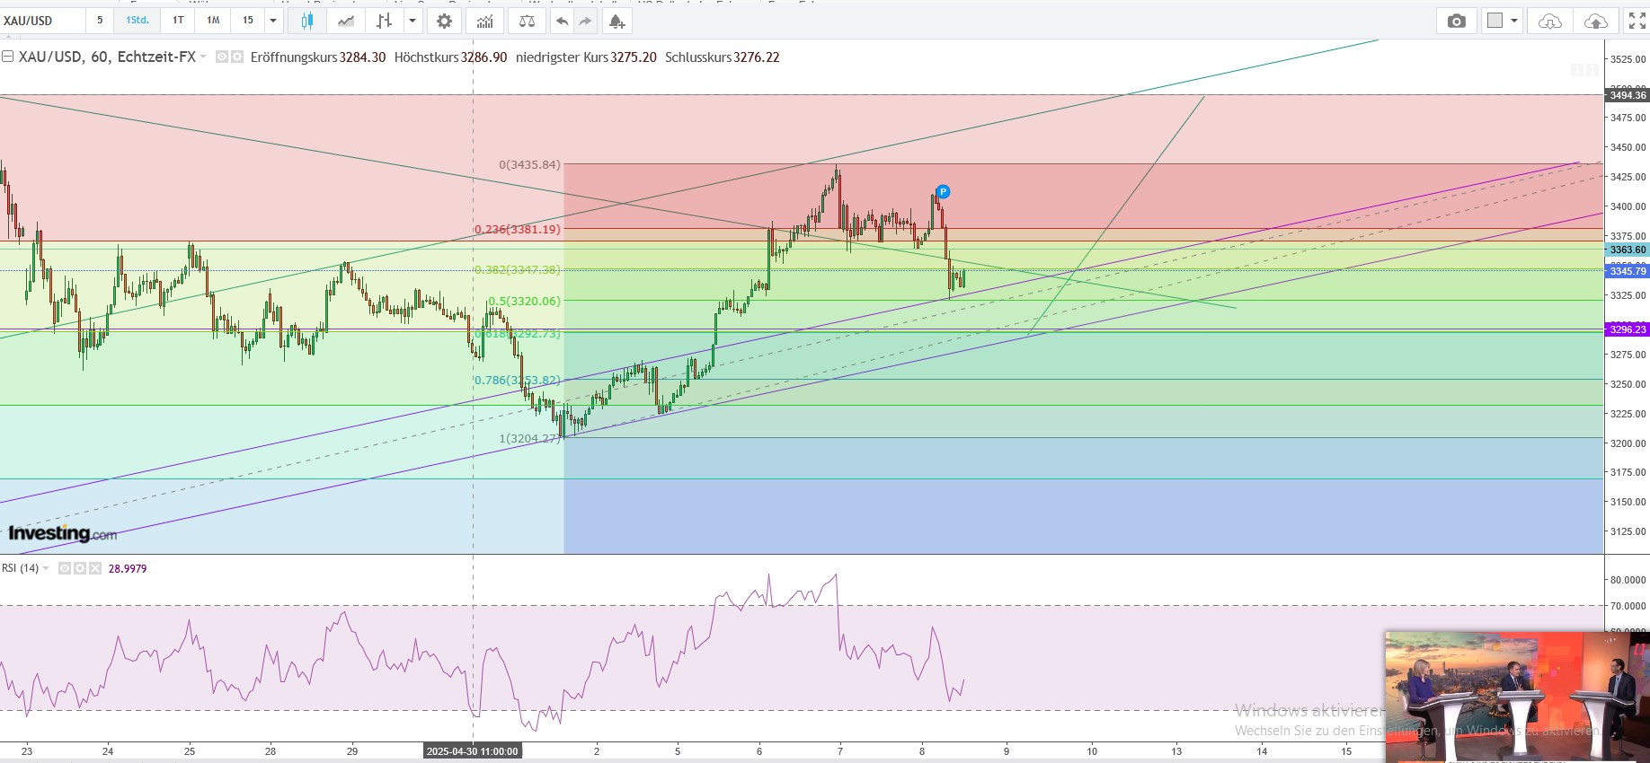Save chart layout to cloud
Image resolution: width=1650 pixels, height=763 pixels.
(1595, 21)
